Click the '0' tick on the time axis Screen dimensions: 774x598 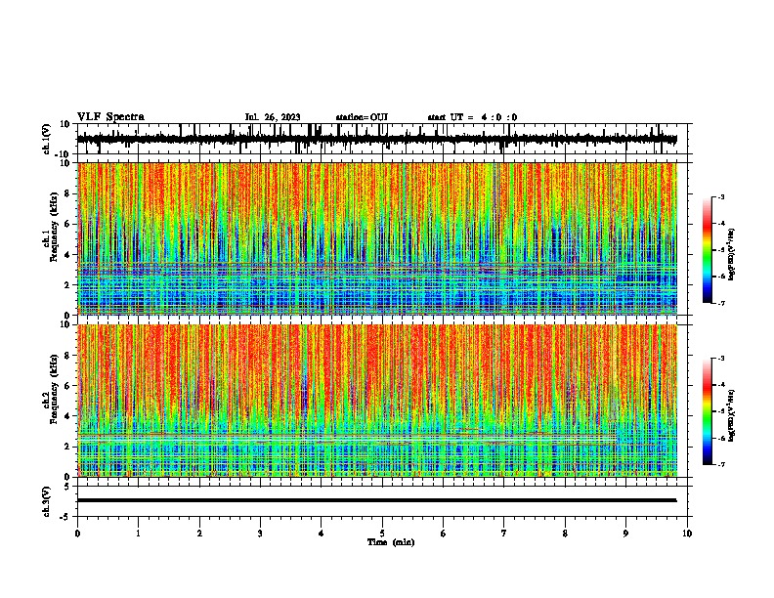pyautogui.click(x=77, y=534)
